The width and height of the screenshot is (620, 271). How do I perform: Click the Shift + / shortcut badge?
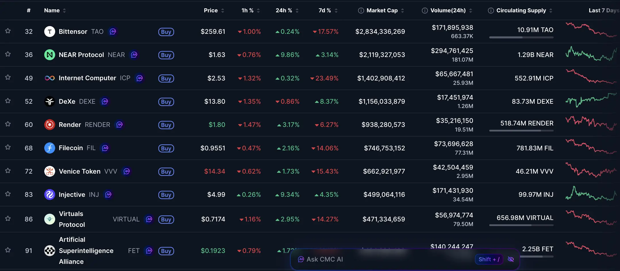click(x=489, y=259)
